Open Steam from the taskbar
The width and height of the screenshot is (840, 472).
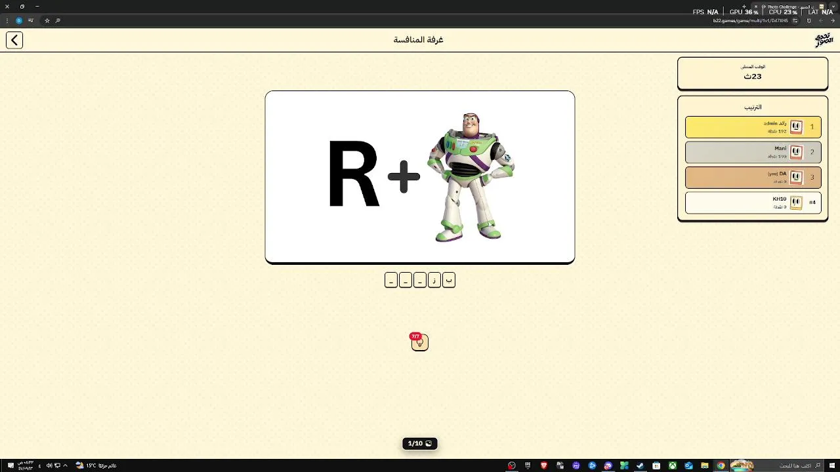[640, 465]
